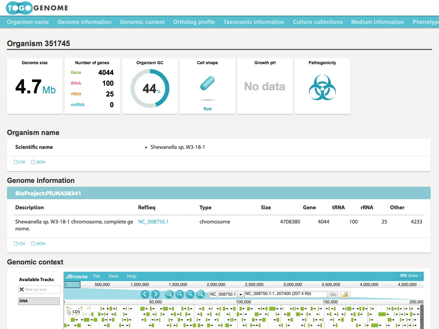Pan the JBrowse view left
Screen dimensions: 439x329
tap(145, 294)
